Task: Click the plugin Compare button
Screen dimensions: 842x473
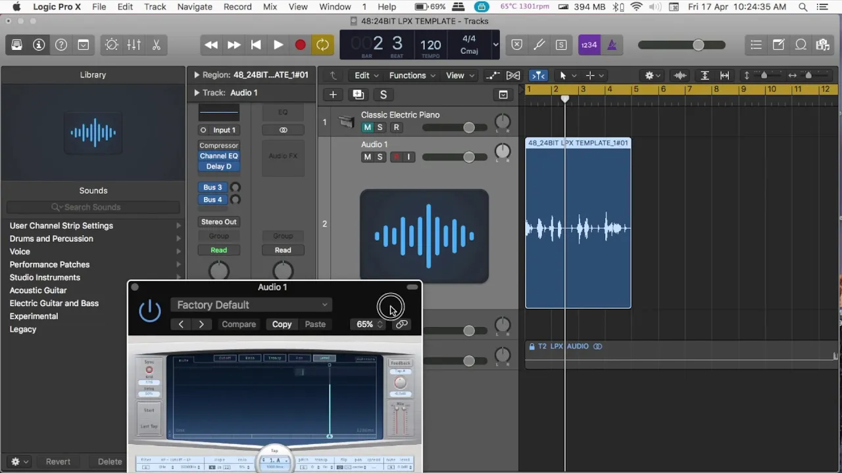Action: [239, 325]
